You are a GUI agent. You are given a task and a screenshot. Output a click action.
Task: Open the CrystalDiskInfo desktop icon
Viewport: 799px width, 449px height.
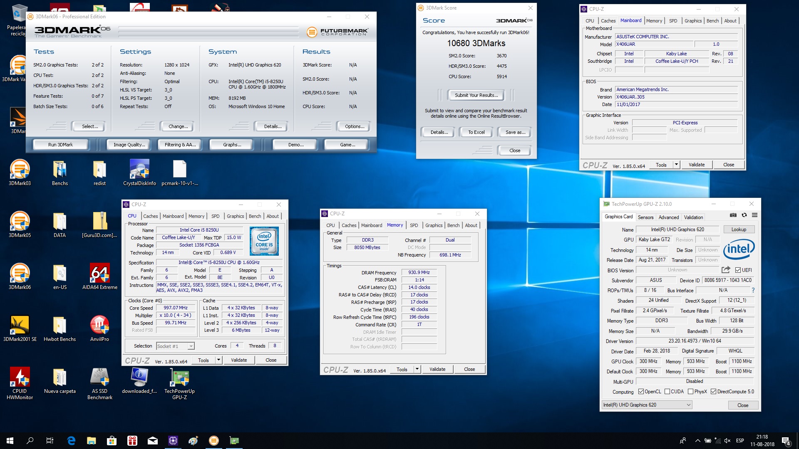139,173
